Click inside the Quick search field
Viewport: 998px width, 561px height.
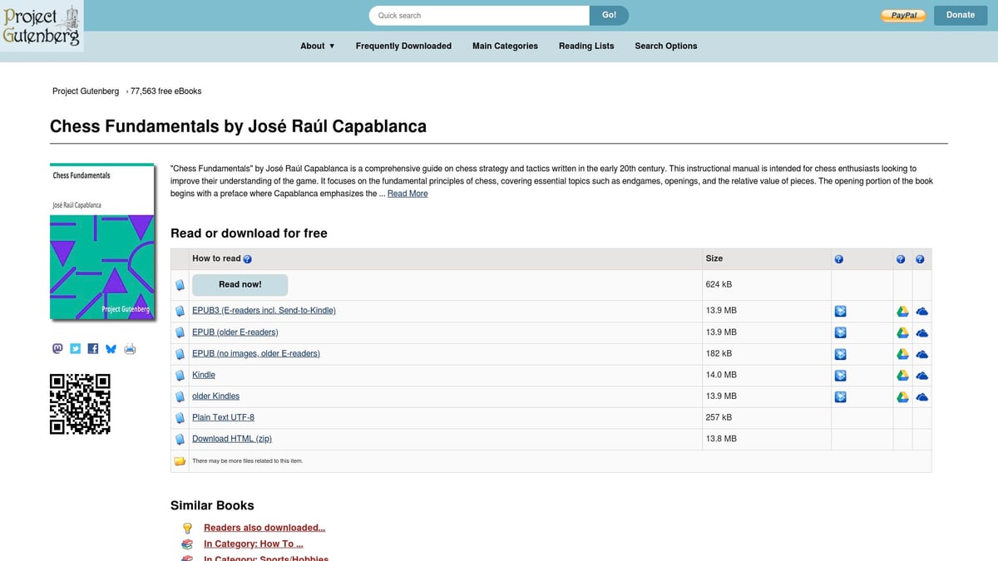tap(478, 15)
